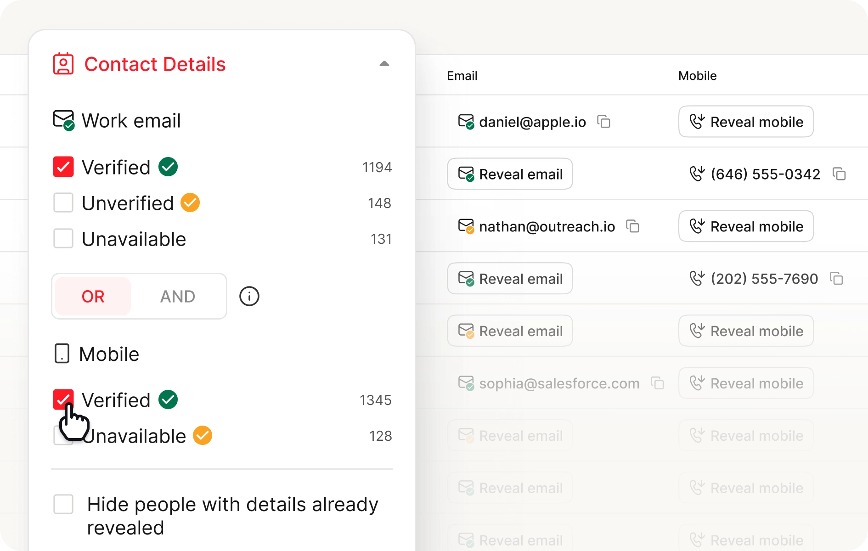
Task: Reveal mobile for nathan@outreach.io row
Action: pyautogui.click(x=746, y=226)
